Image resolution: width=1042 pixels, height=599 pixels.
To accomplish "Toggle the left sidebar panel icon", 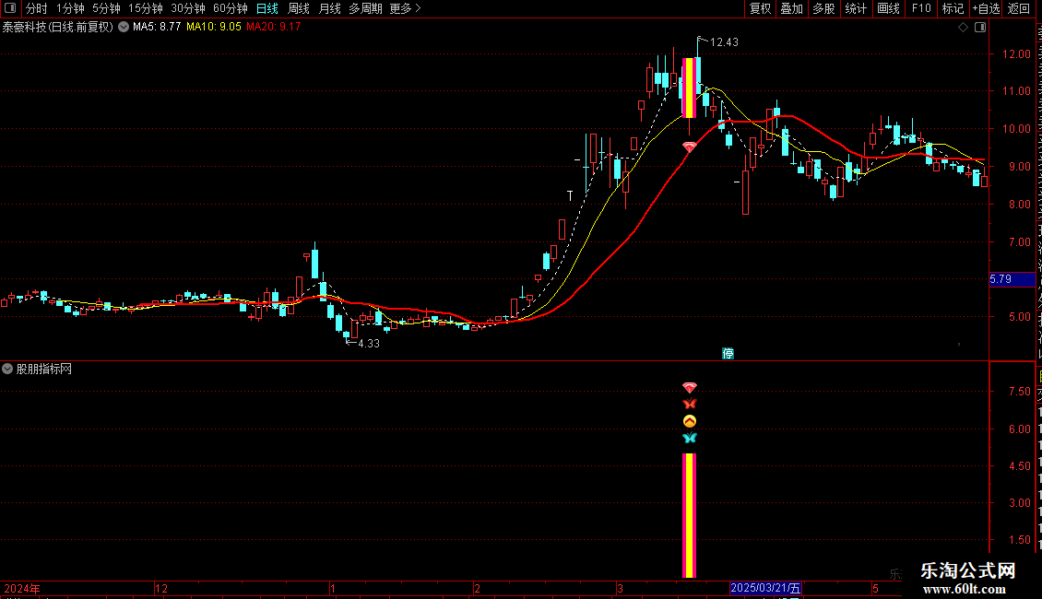I will pyautogui.click(x=10, y=8).
